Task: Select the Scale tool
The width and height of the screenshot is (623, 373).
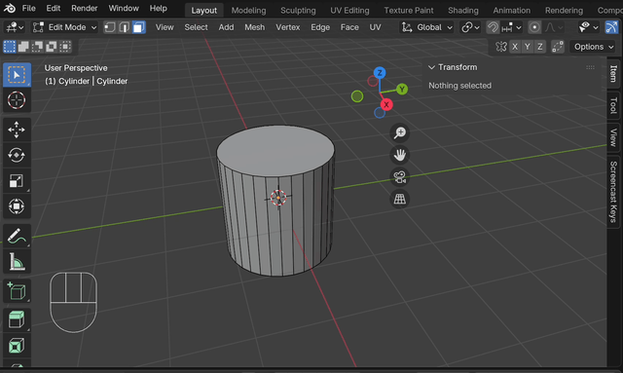Action: (17, 181)
